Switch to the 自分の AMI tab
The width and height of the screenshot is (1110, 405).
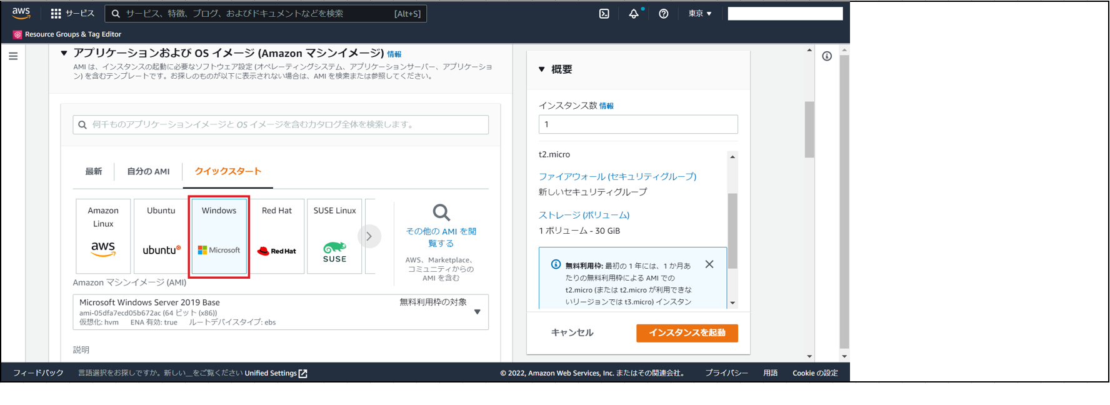(149, 171)
